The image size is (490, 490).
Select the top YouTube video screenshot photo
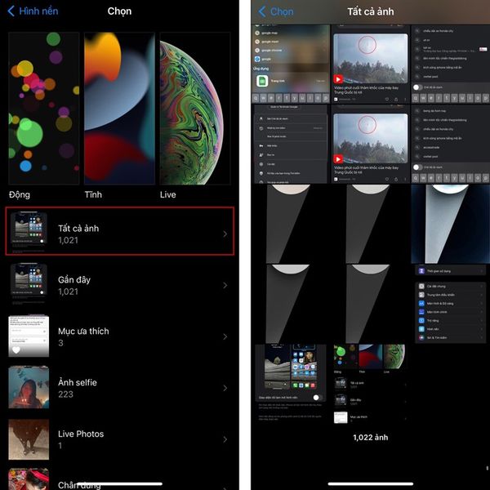tap(370, 64)
